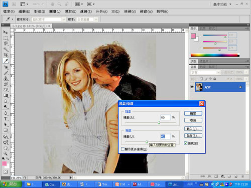251x188 pixels.
Task: Select the Lasso tool
Action: click(x=6, y=44)
